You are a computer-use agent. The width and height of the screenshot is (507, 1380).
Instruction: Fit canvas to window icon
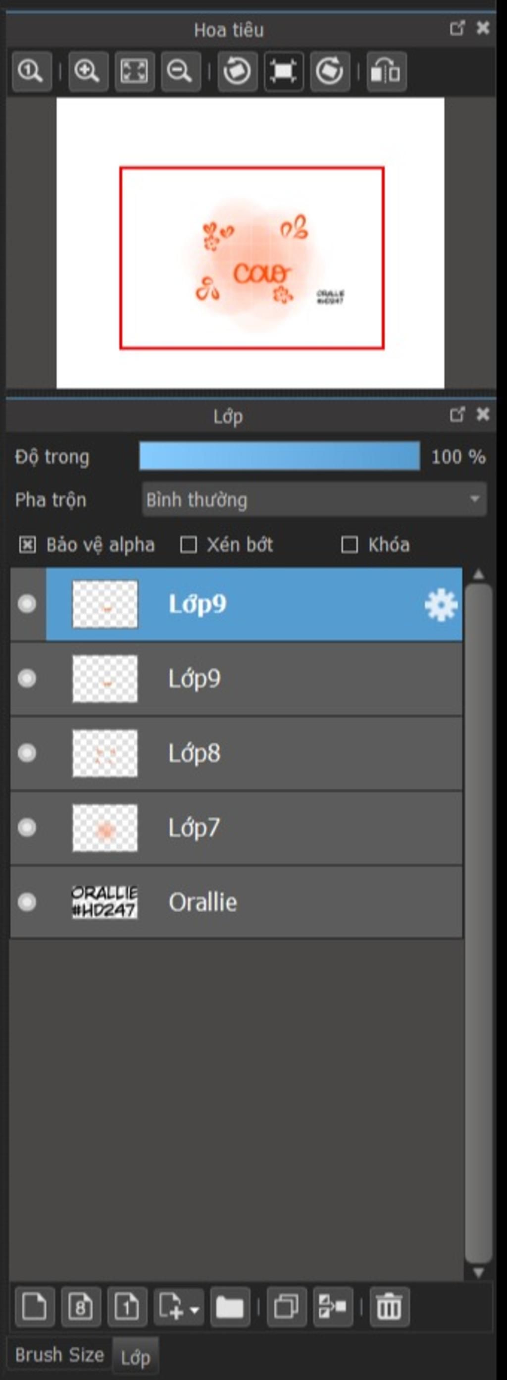[x=134, y=71]
